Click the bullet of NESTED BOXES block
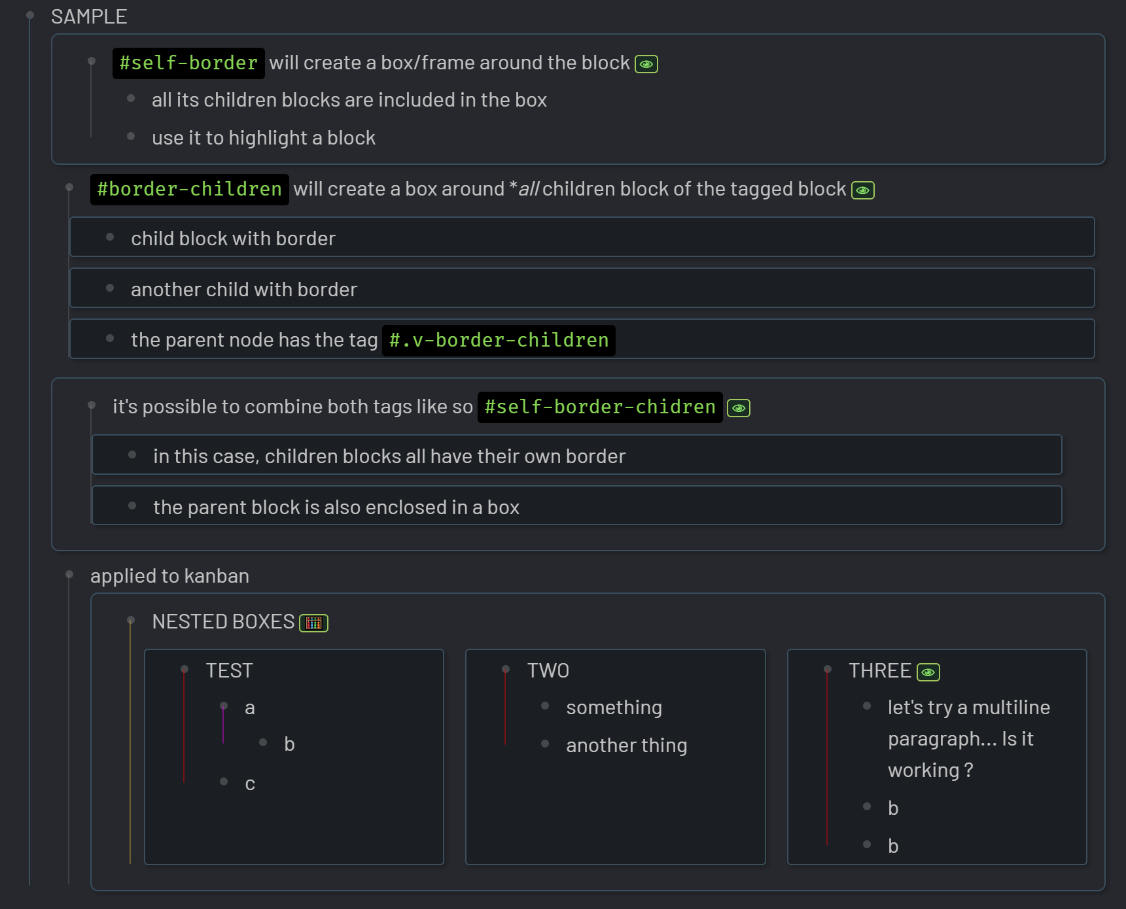Viewport: 1126px width, 909px height. [x=131, y=620]
